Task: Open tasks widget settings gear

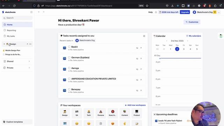Action: pyautogui.click(x=144, y=36)
